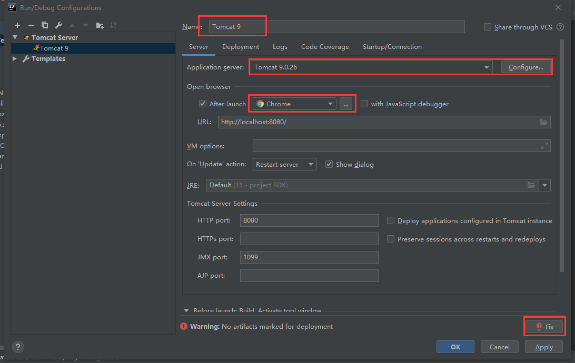Copy the Tomcat 9 configuration
The width and height of the screenshot is (575, 363).
pyautogui.click(x=45, y=25)
